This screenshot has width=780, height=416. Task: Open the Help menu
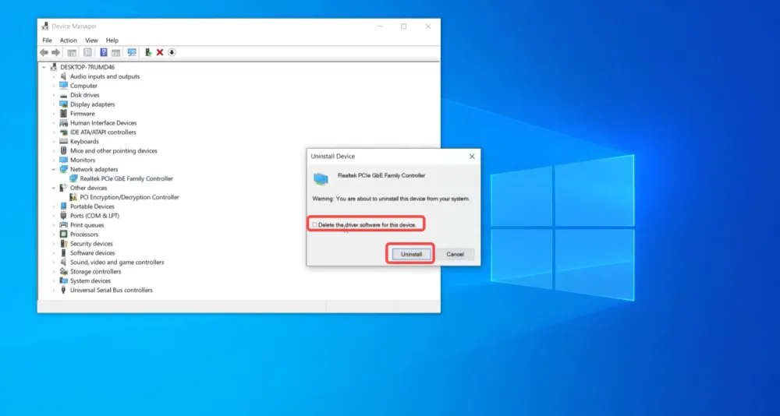(112, 41)
